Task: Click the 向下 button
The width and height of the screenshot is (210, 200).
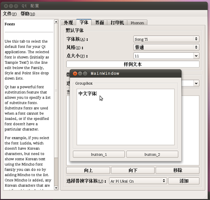Action: tap(133, 170)
